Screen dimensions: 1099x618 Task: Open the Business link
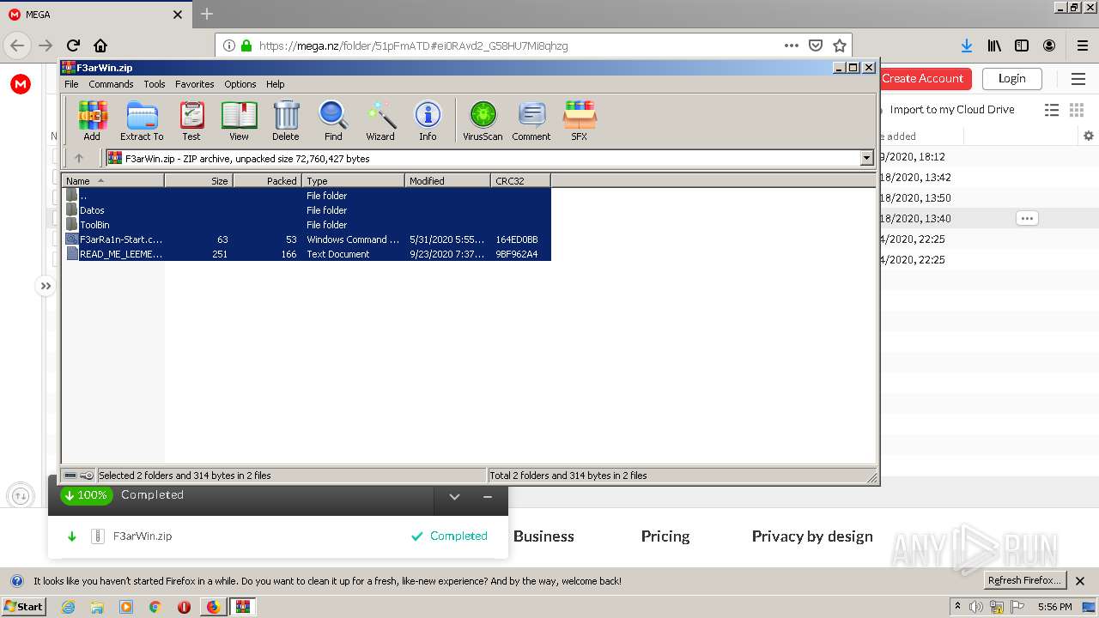point(543,536)
